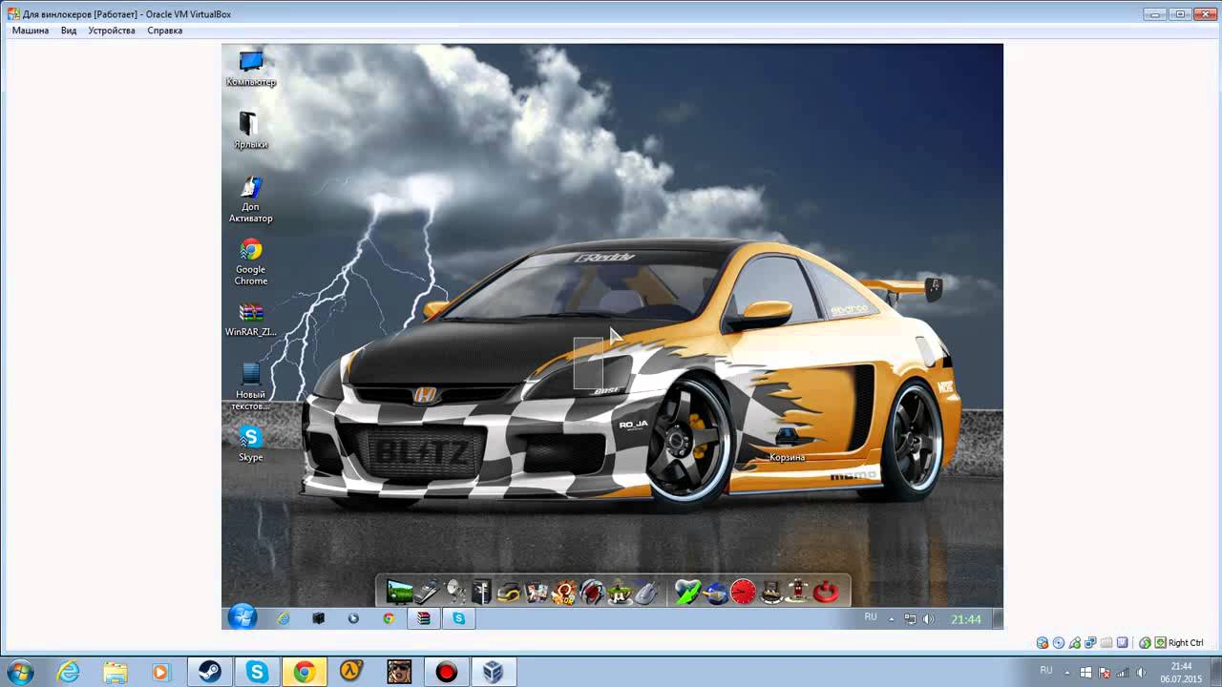Screen dimensions: 1222x687
Task: Click the guest volume speaker tray icon
Action: click(928, 619)
